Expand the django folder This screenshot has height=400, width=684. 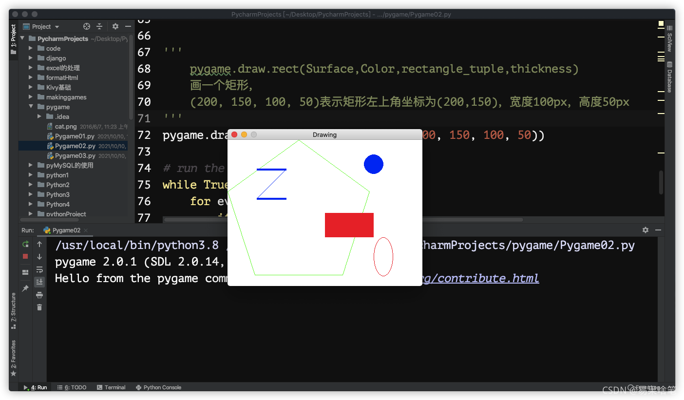click(x=31, y=58)
